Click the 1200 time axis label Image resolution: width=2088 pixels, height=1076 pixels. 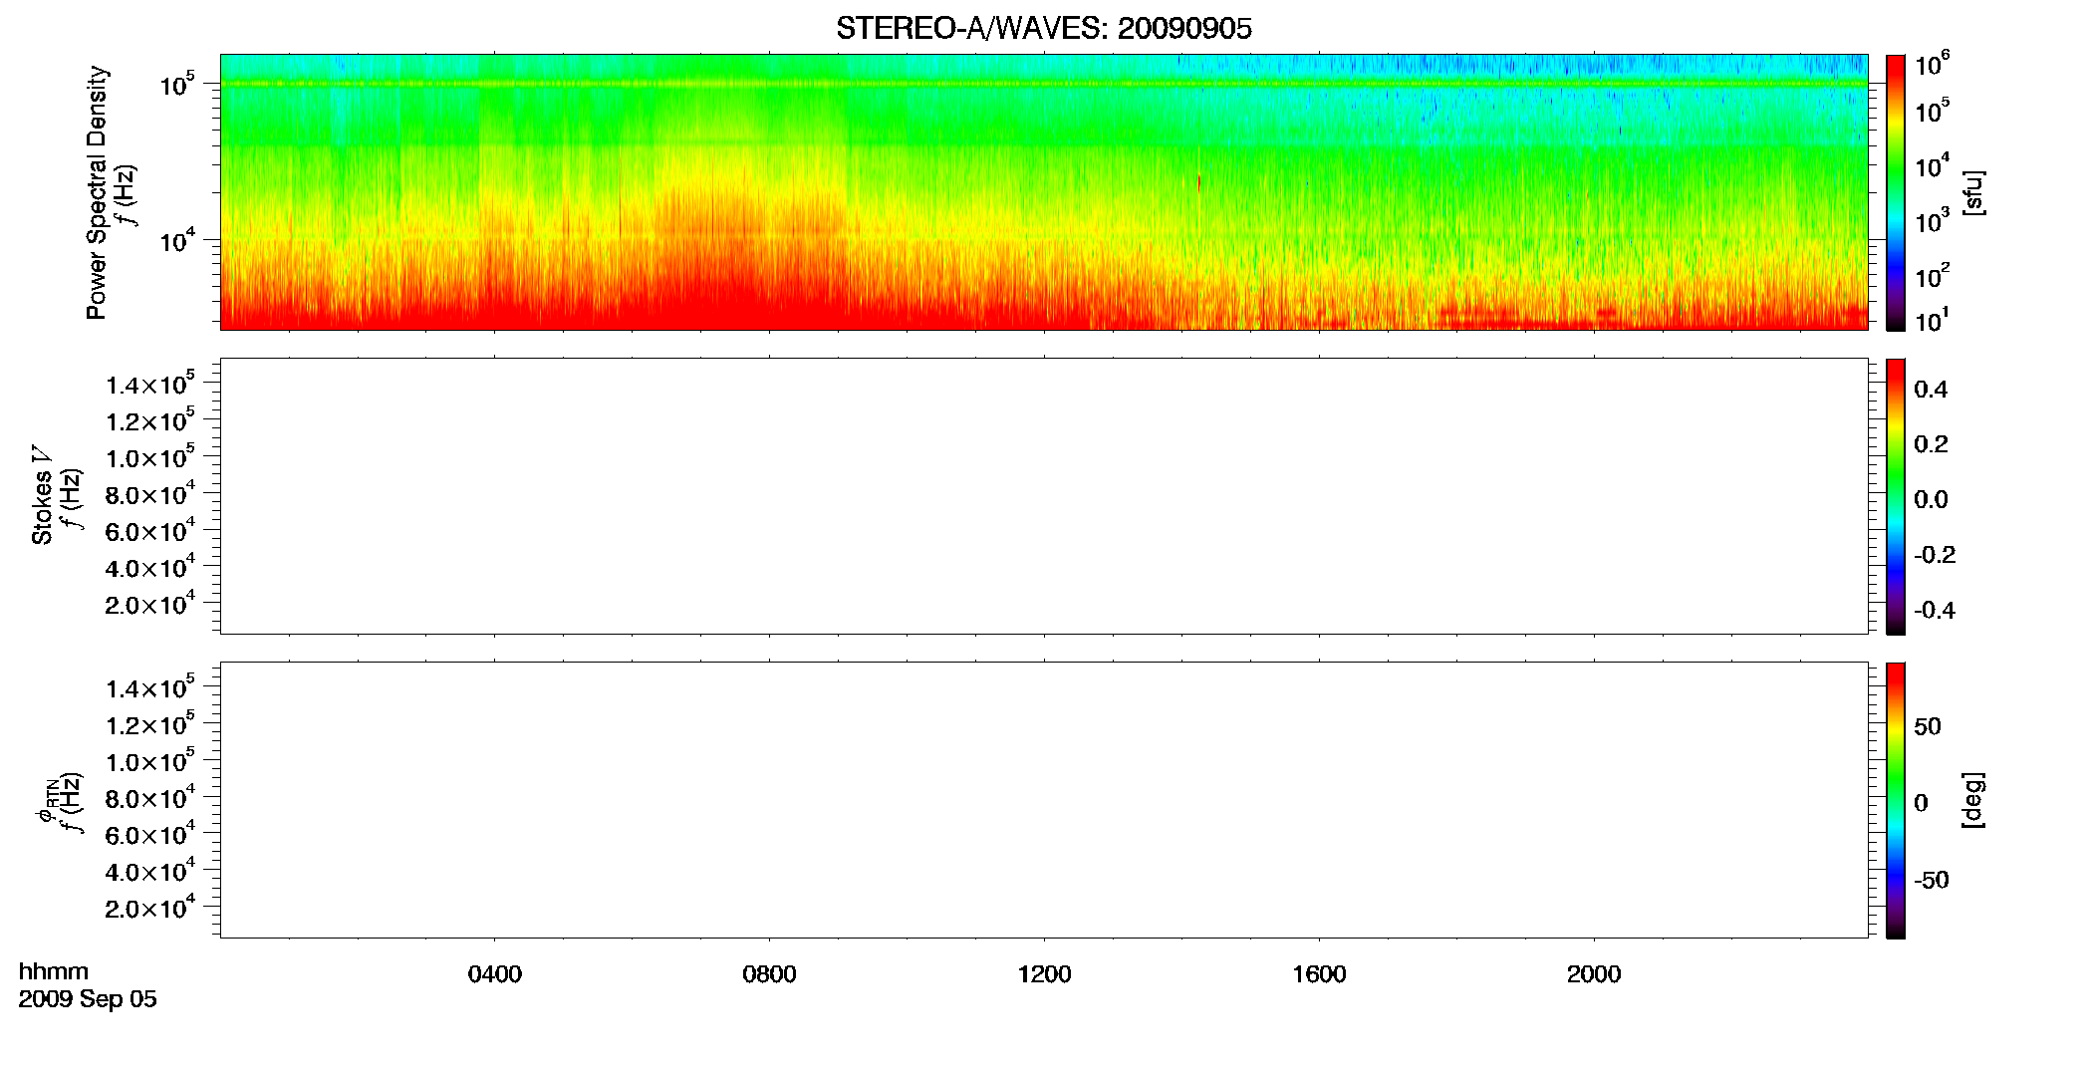click(x=1044, y=974)
